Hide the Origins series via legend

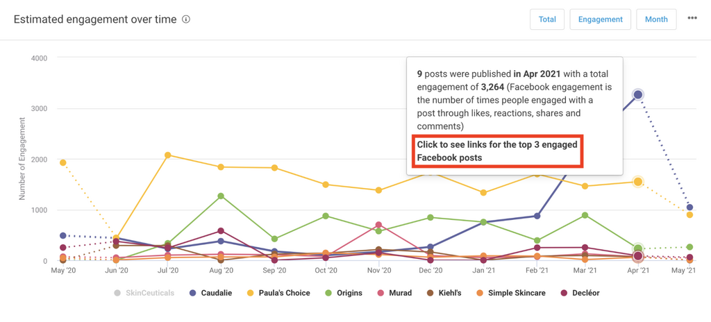point(344,293)
